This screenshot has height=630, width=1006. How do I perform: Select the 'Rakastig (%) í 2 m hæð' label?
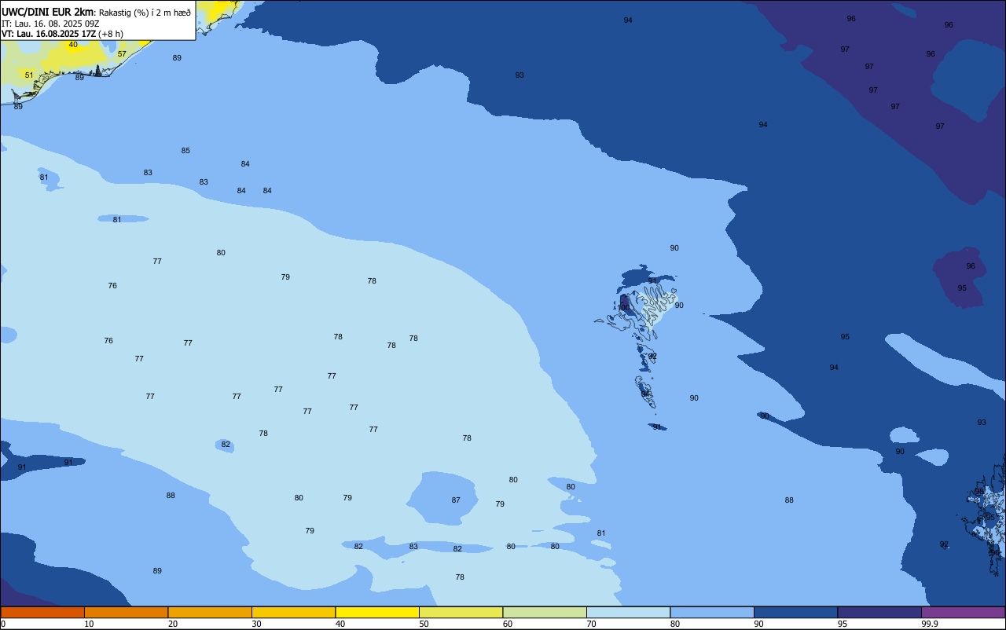point(145,13)
